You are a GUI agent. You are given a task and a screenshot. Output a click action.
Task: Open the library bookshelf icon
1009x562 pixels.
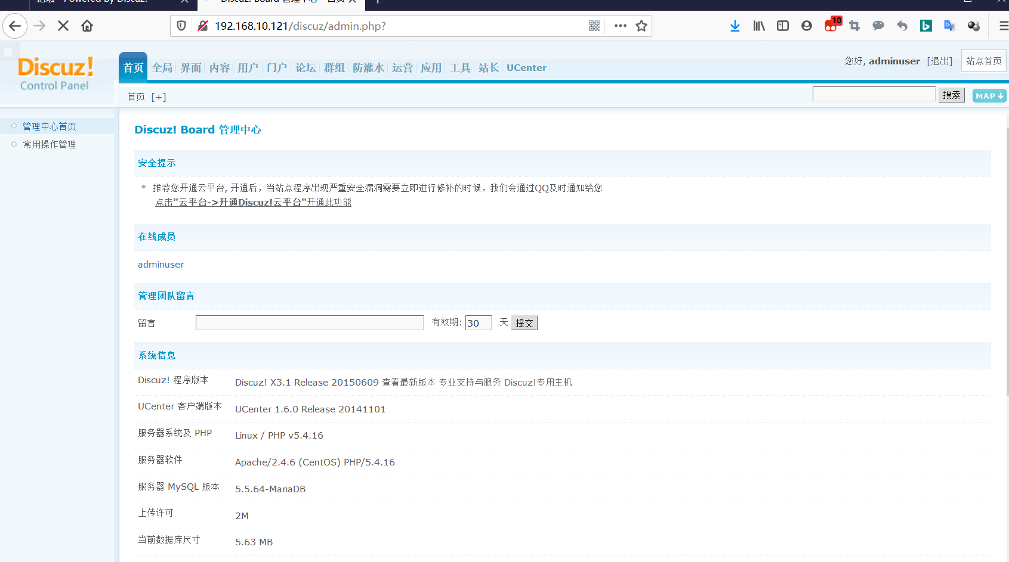[x=759, y=26]
